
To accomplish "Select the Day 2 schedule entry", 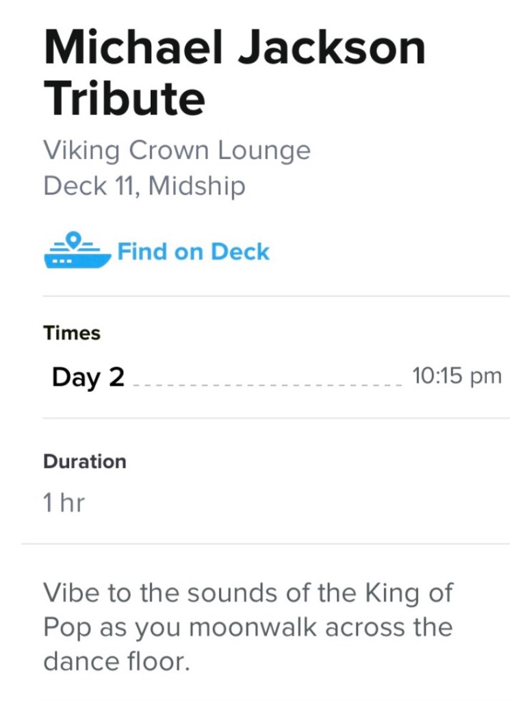I will (x=88, y=377).
